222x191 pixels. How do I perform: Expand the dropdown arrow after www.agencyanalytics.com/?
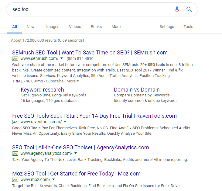[x=76, y=153]
